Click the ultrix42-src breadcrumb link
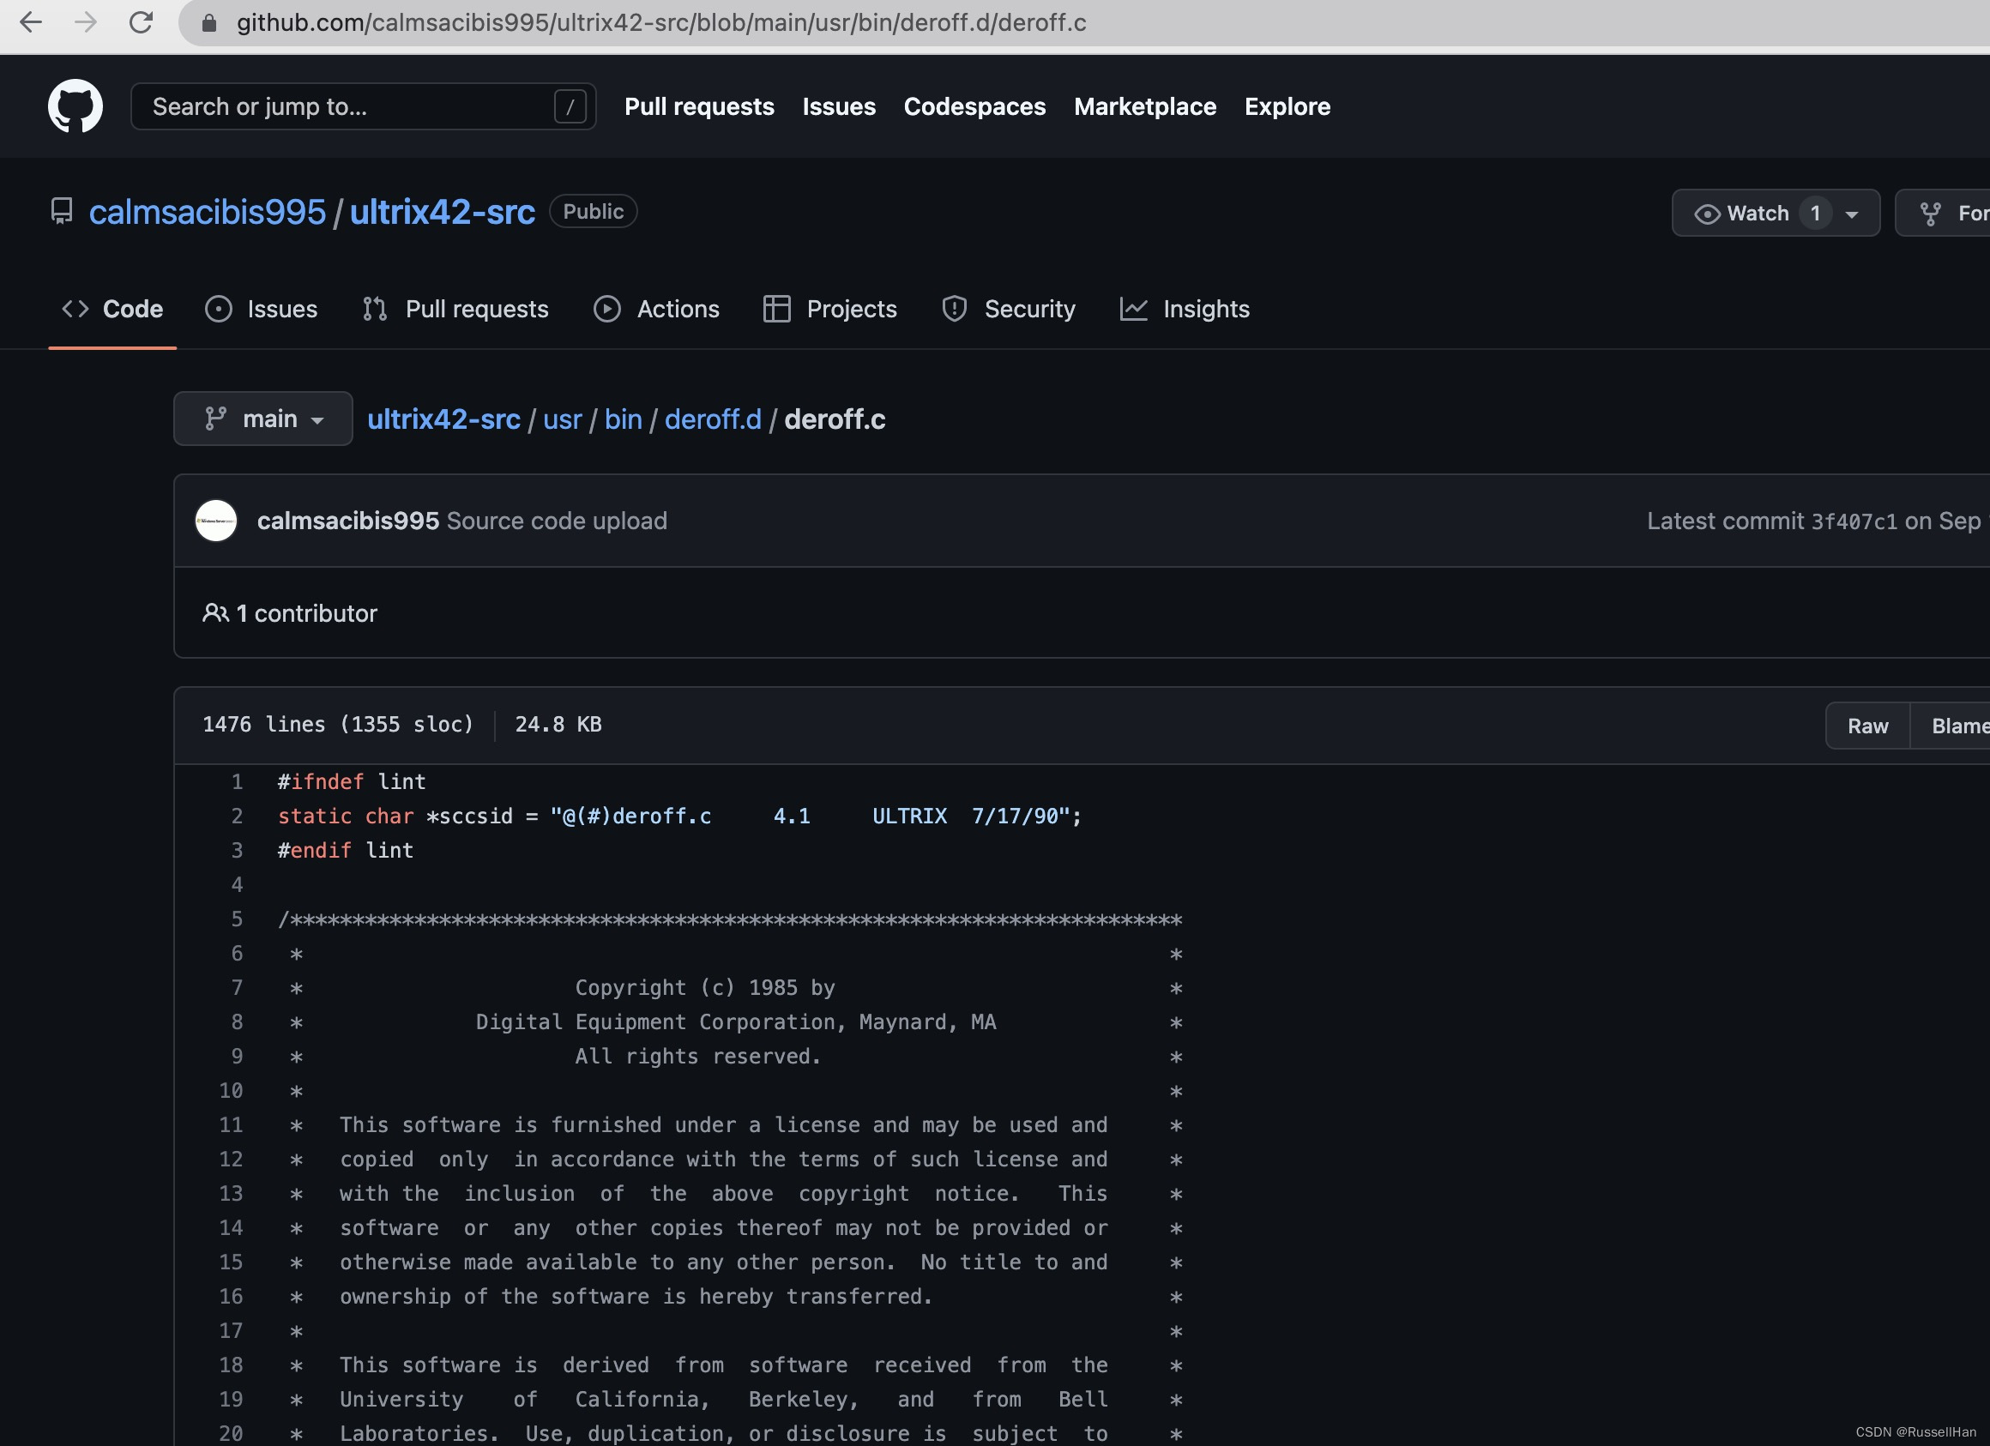Screen dimensions: 1990x1446 (x=444, y=419)
